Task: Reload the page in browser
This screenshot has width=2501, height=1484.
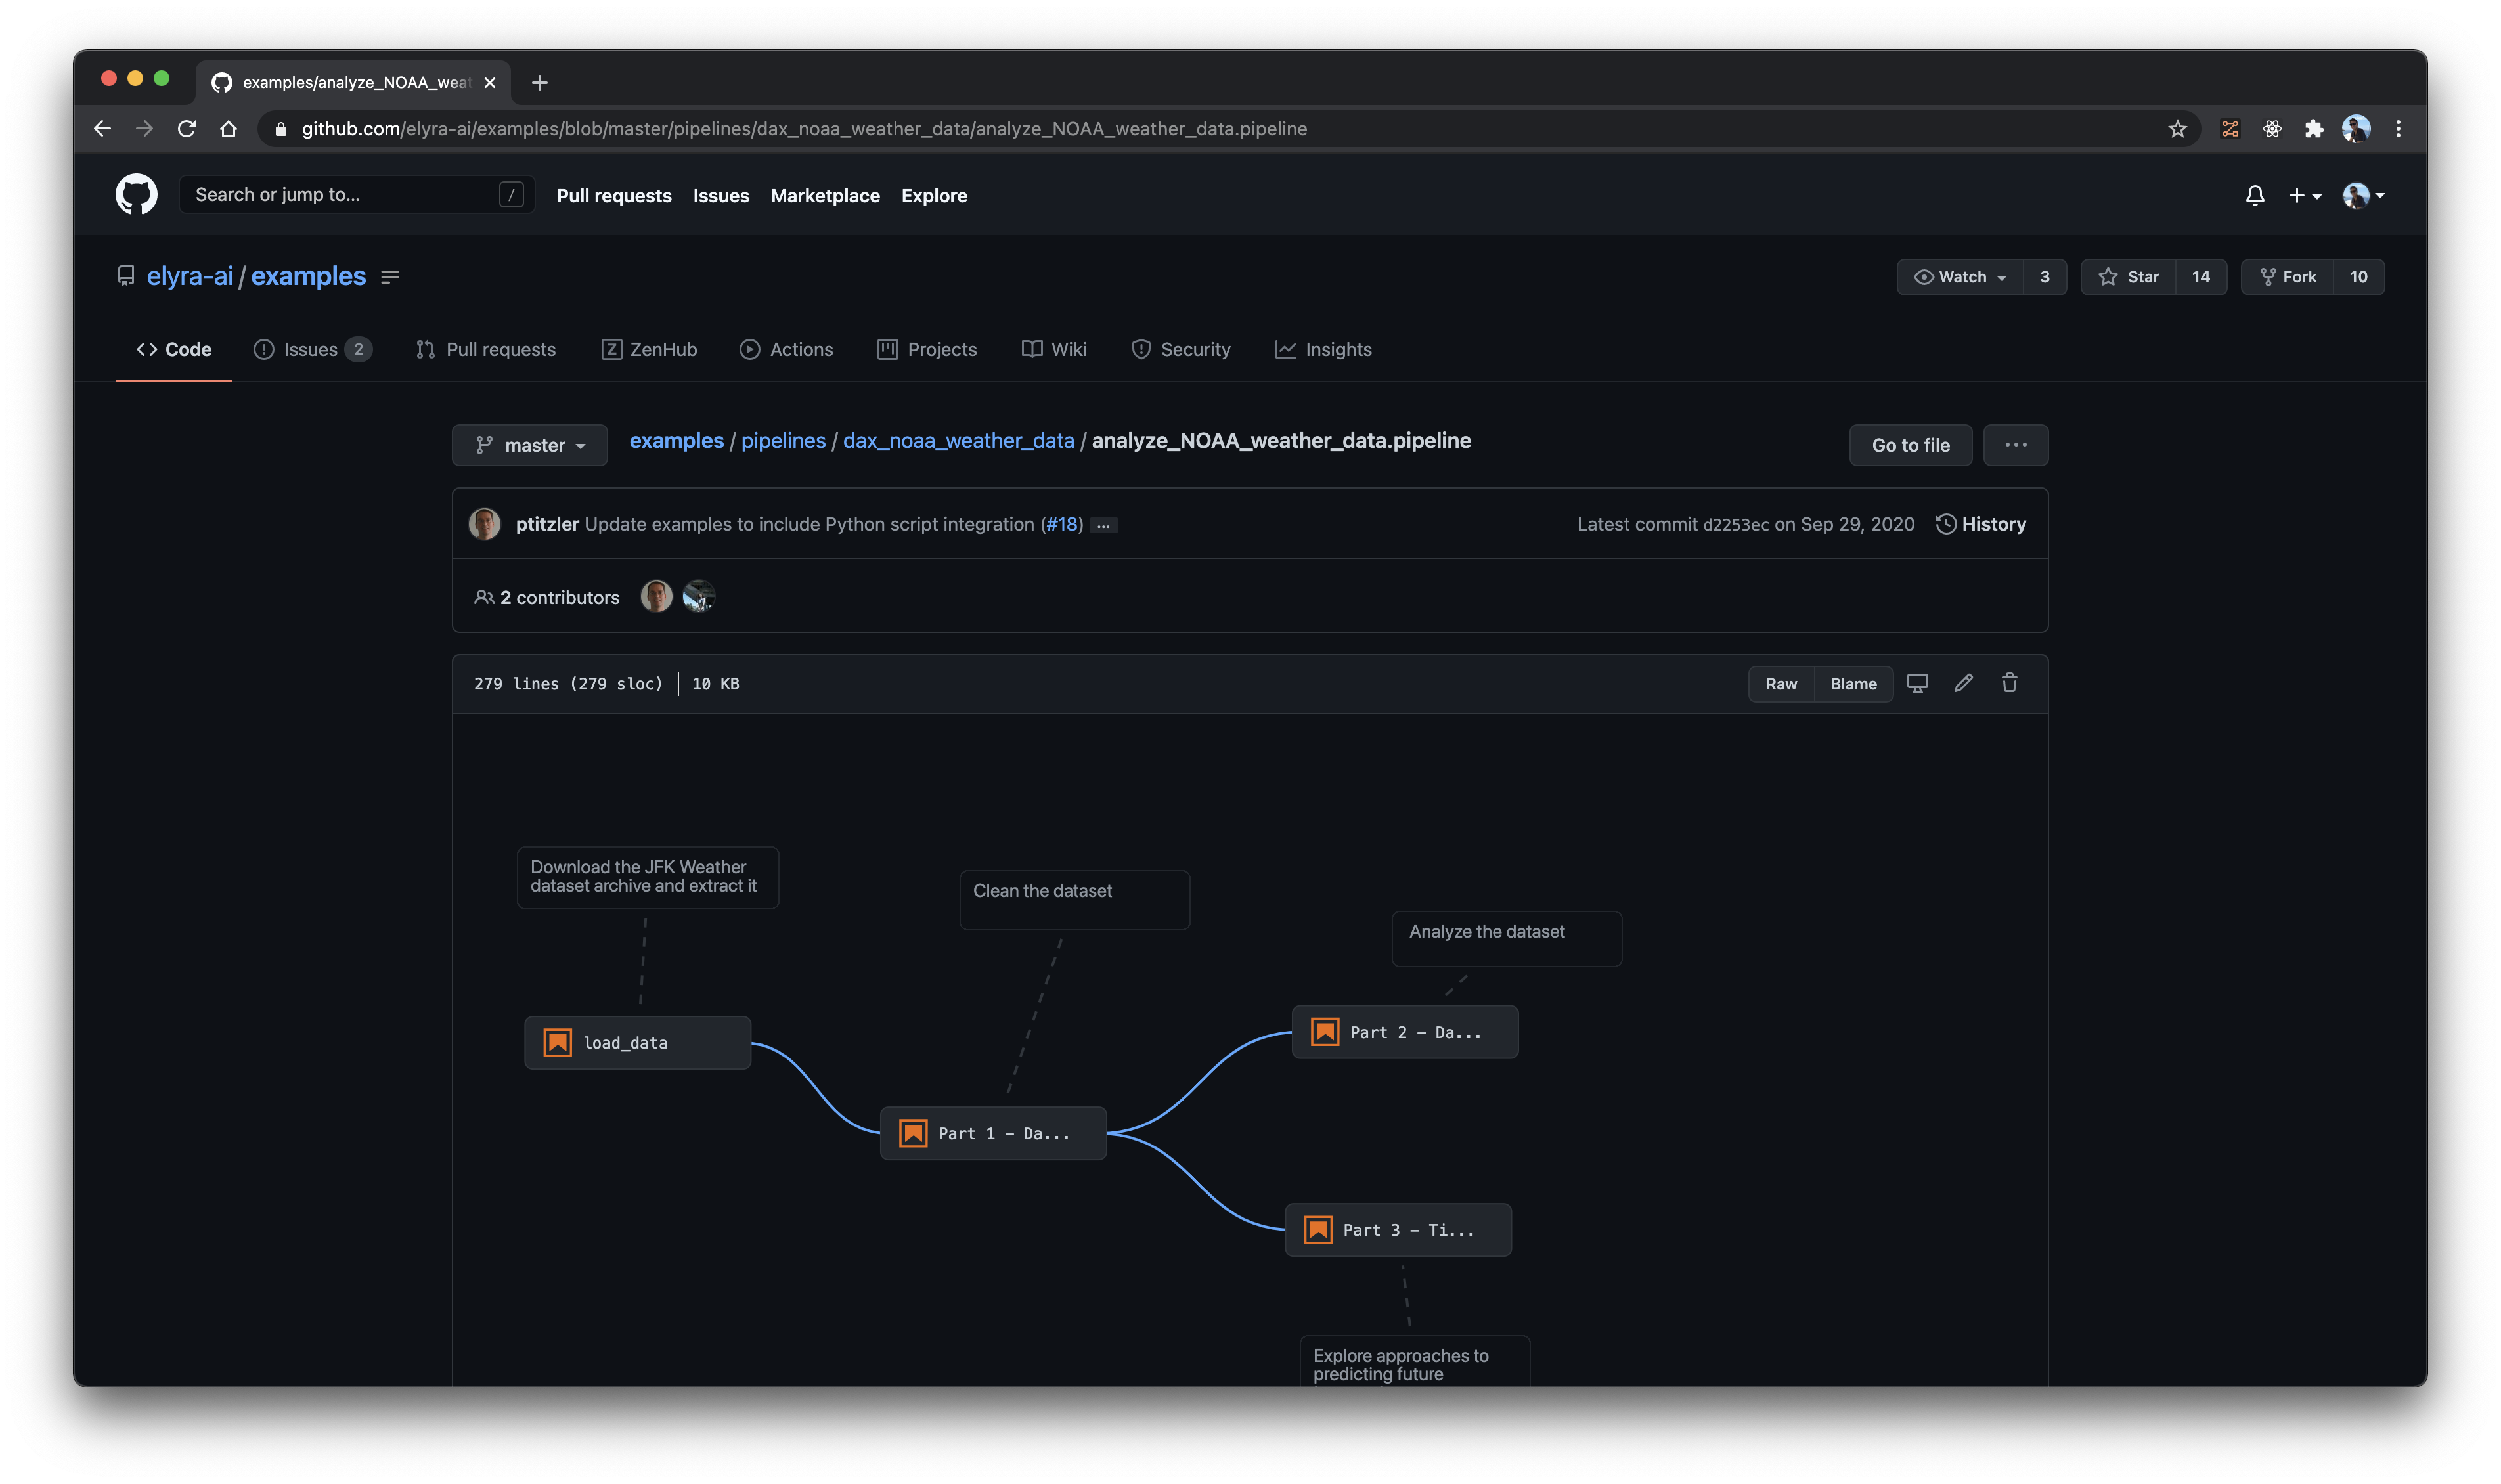Action: pos(186,129)
